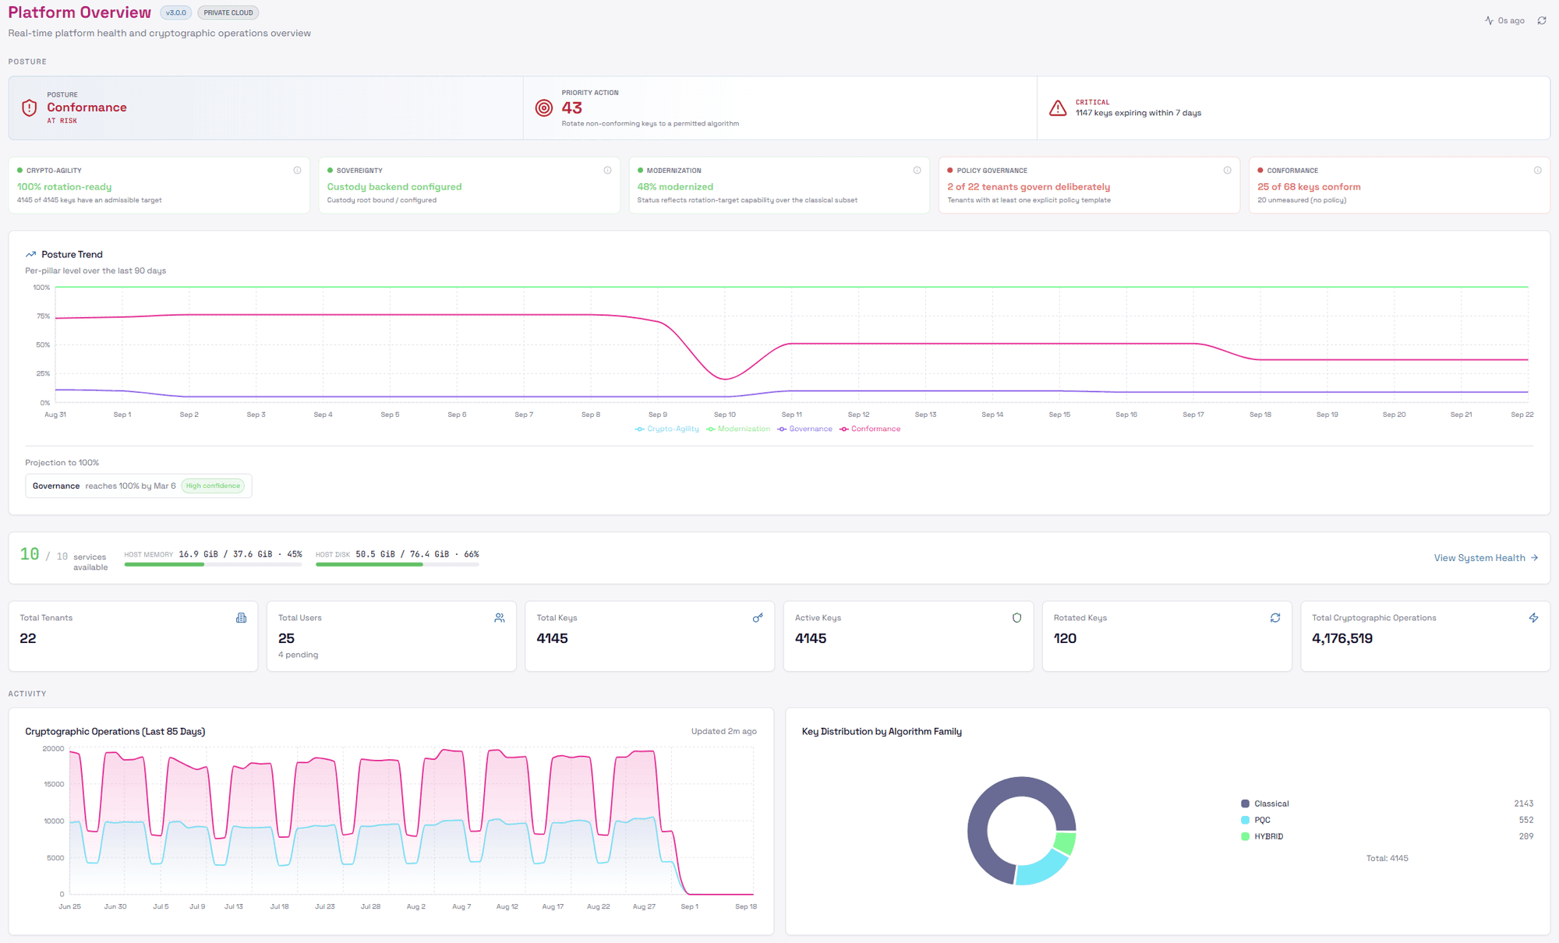Click the 10 services available indicator
This screenshot has height=943, width=1559.
pos(64,558)
